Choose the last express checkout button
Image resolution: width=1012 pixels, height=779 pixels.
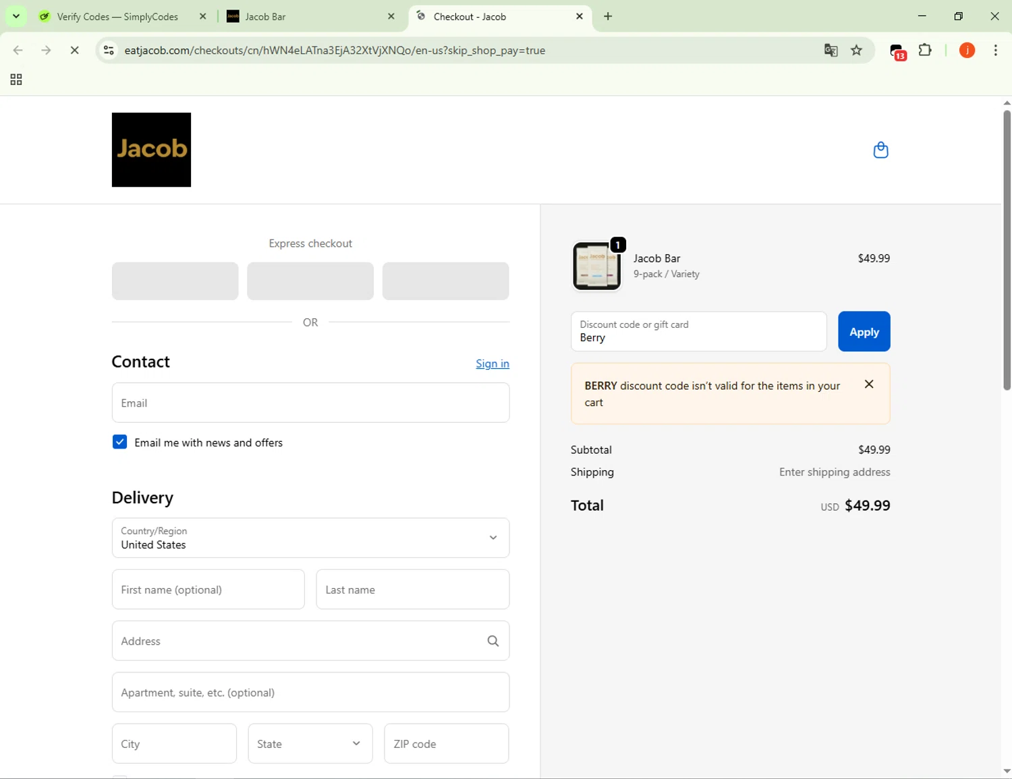446,281
